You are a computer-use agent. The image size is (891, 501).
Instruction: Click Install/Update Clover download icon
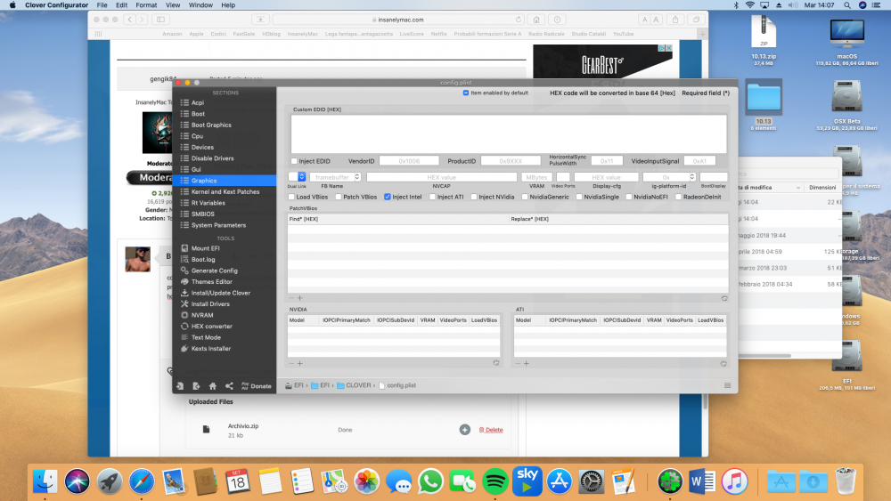tap(184, 293)
